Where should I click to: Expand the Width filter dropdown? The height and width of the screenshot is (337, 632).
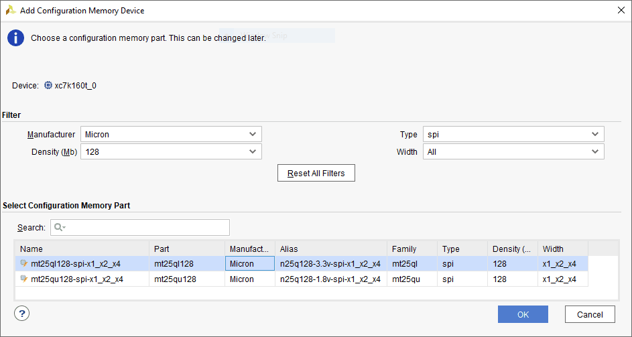[x=513, y=152]
